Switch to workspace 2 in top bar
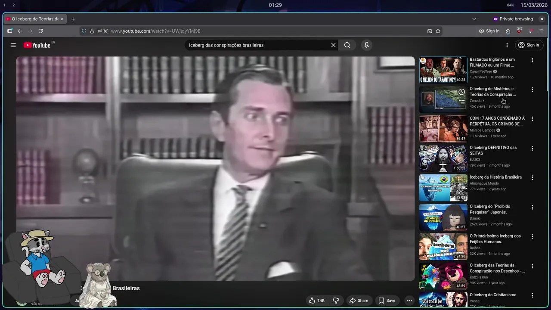This screenshot has height=310, width=551. (13, 5)
